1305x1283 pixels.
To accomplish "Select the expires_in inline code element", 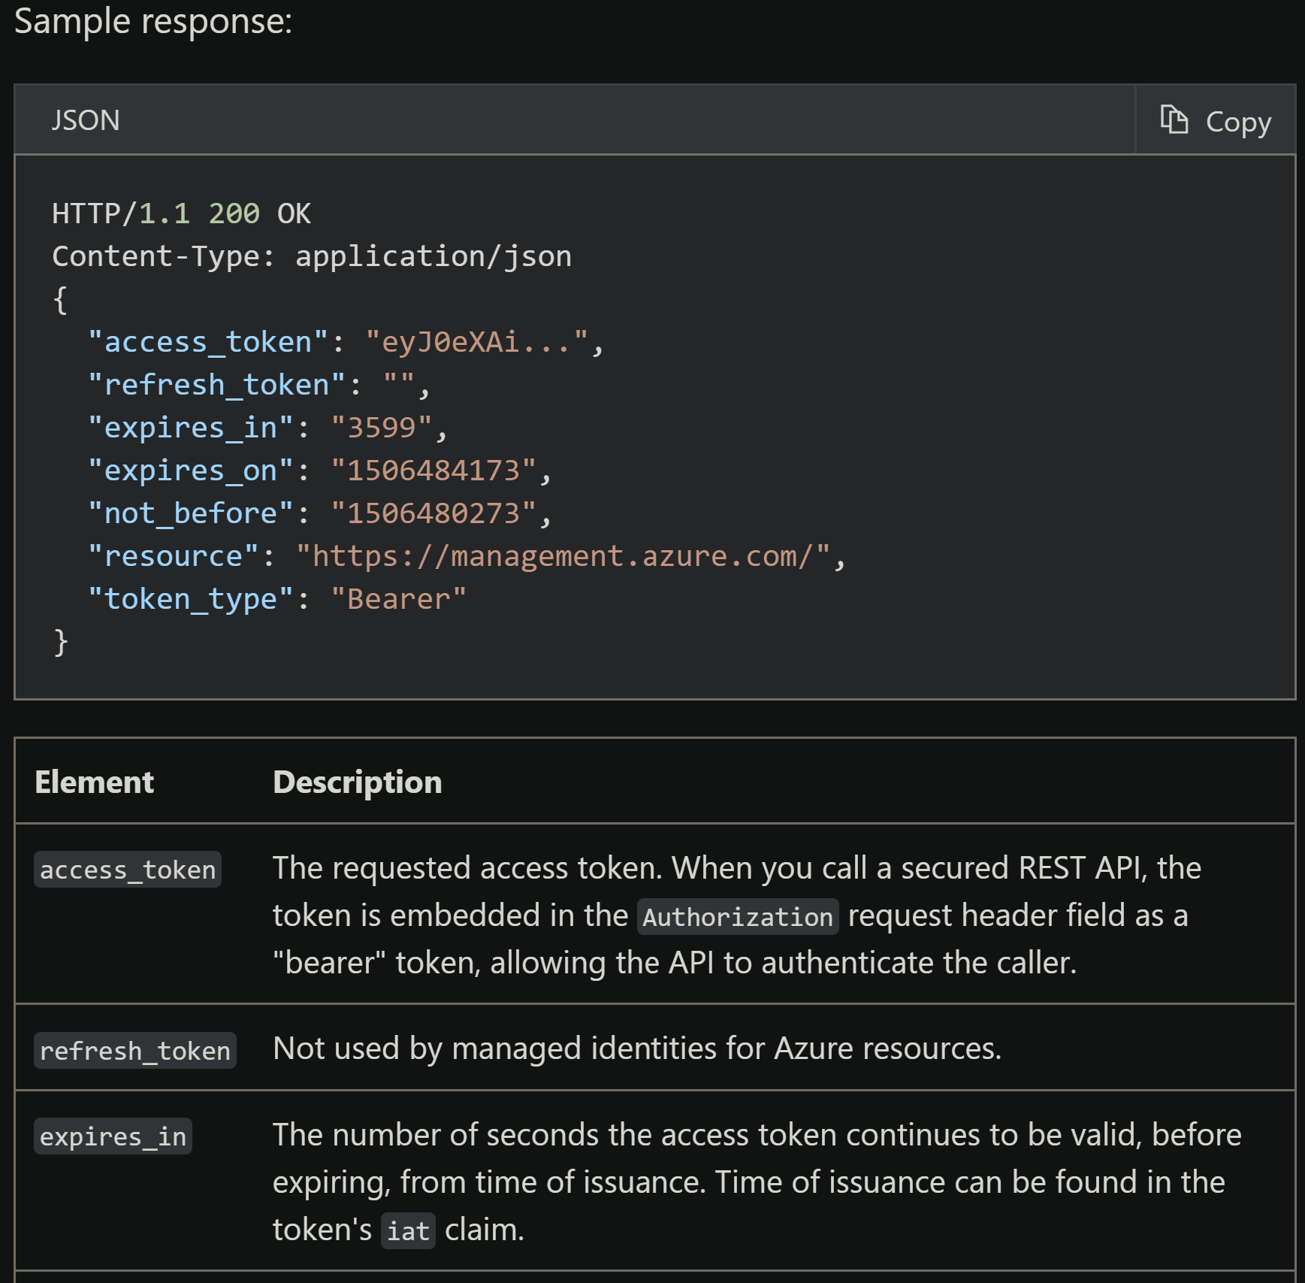I will coord(113,1137).
